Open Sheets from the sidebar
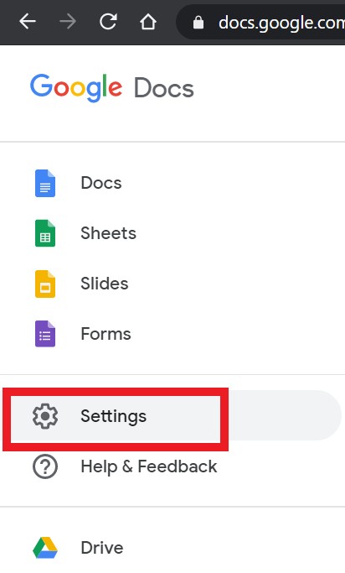 (x=108, y=233)
